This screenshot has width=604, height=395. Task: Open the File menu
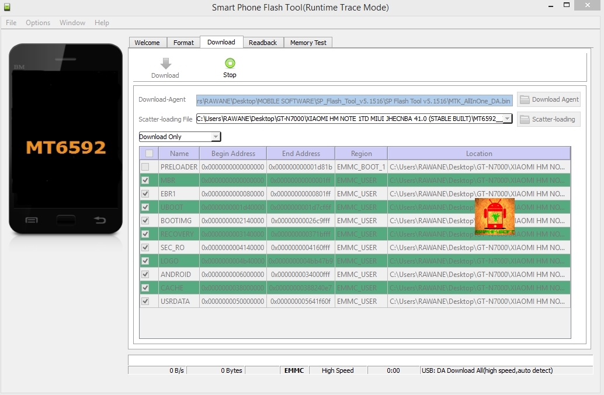pyautogui.click(x=11, y=23)
